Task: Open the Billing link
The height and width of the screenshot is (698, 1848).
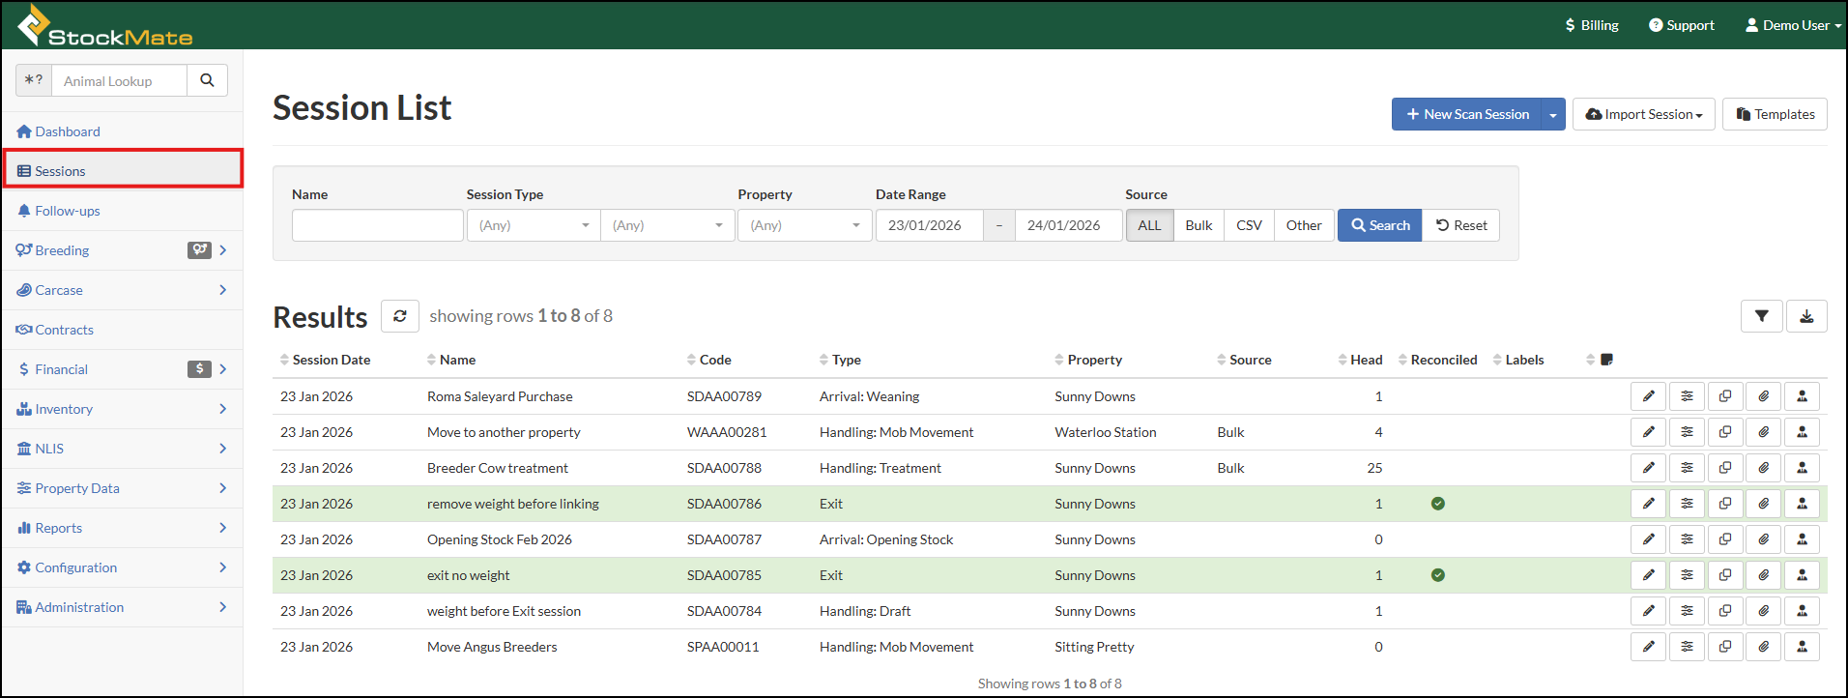Action: [1591, 25]
